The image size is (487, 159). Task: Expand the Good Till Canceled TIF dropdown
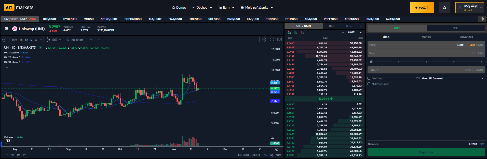[x=482, y=78]
